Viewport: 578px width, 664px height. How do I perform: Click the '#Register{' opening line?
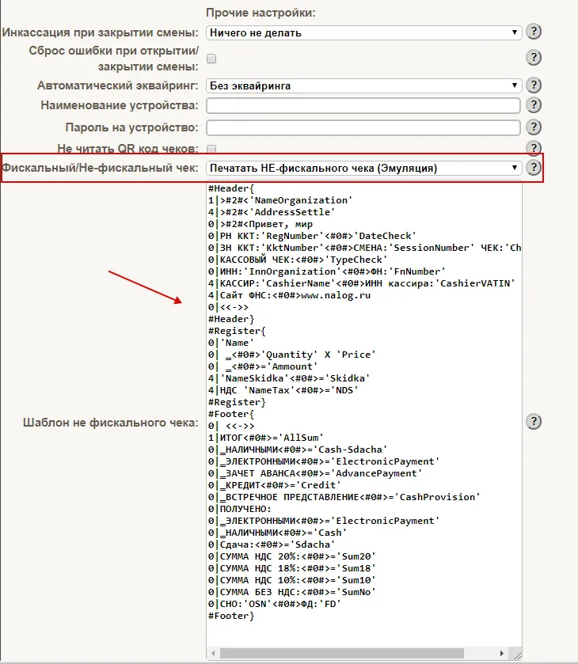click(x=237, y=331)
